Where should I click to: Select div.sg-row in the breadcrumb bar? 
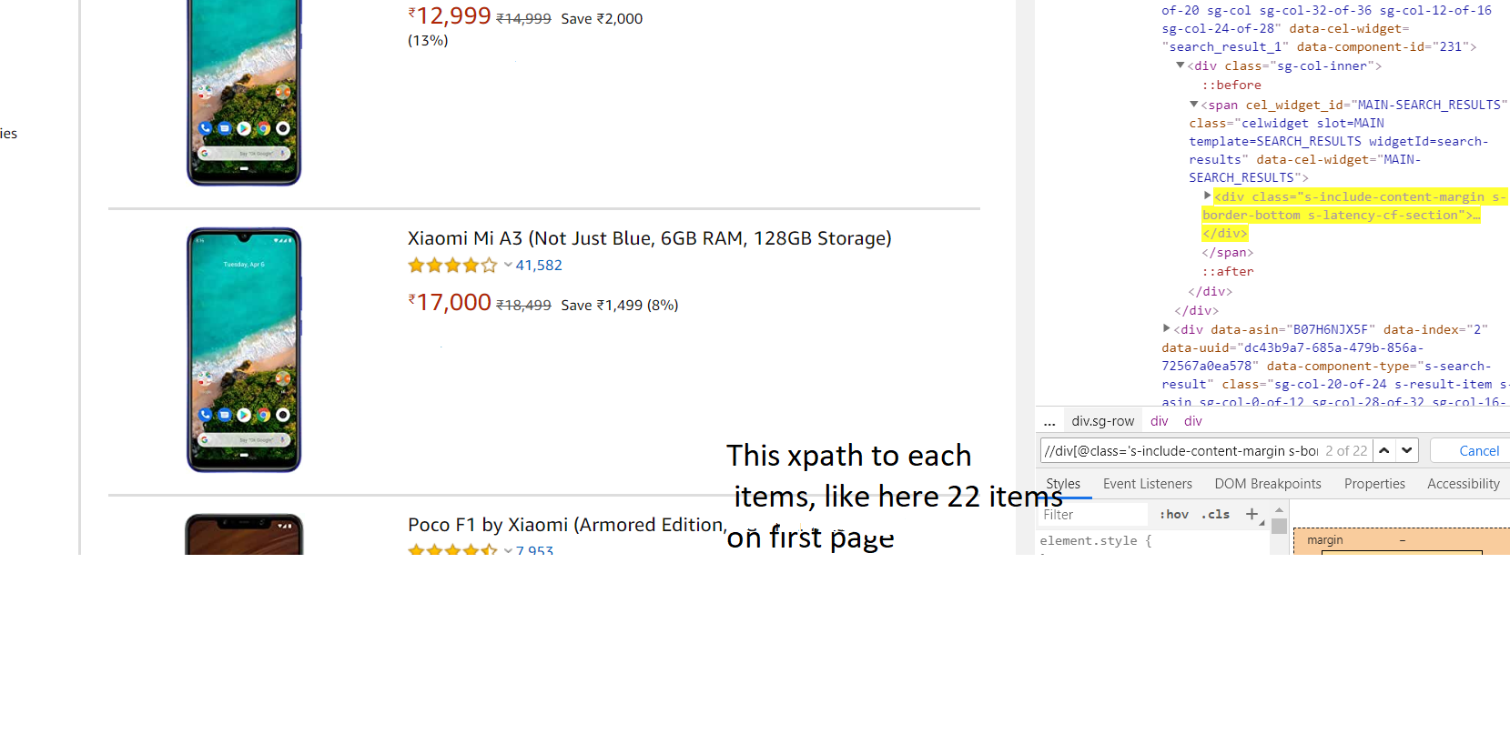pyautogui.click(x=1102, y=421)
